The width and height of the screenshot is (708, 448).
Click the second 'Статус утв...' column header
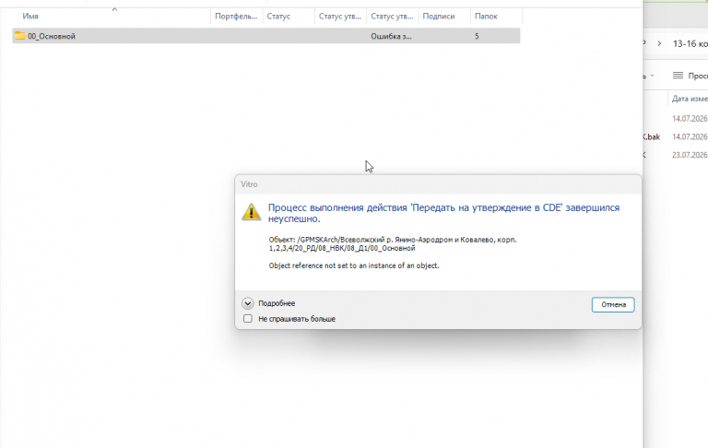click(392, 17)
